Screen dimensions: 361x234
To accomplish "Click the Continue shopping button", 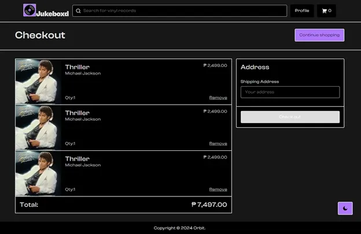I will (x=319, y=35).
